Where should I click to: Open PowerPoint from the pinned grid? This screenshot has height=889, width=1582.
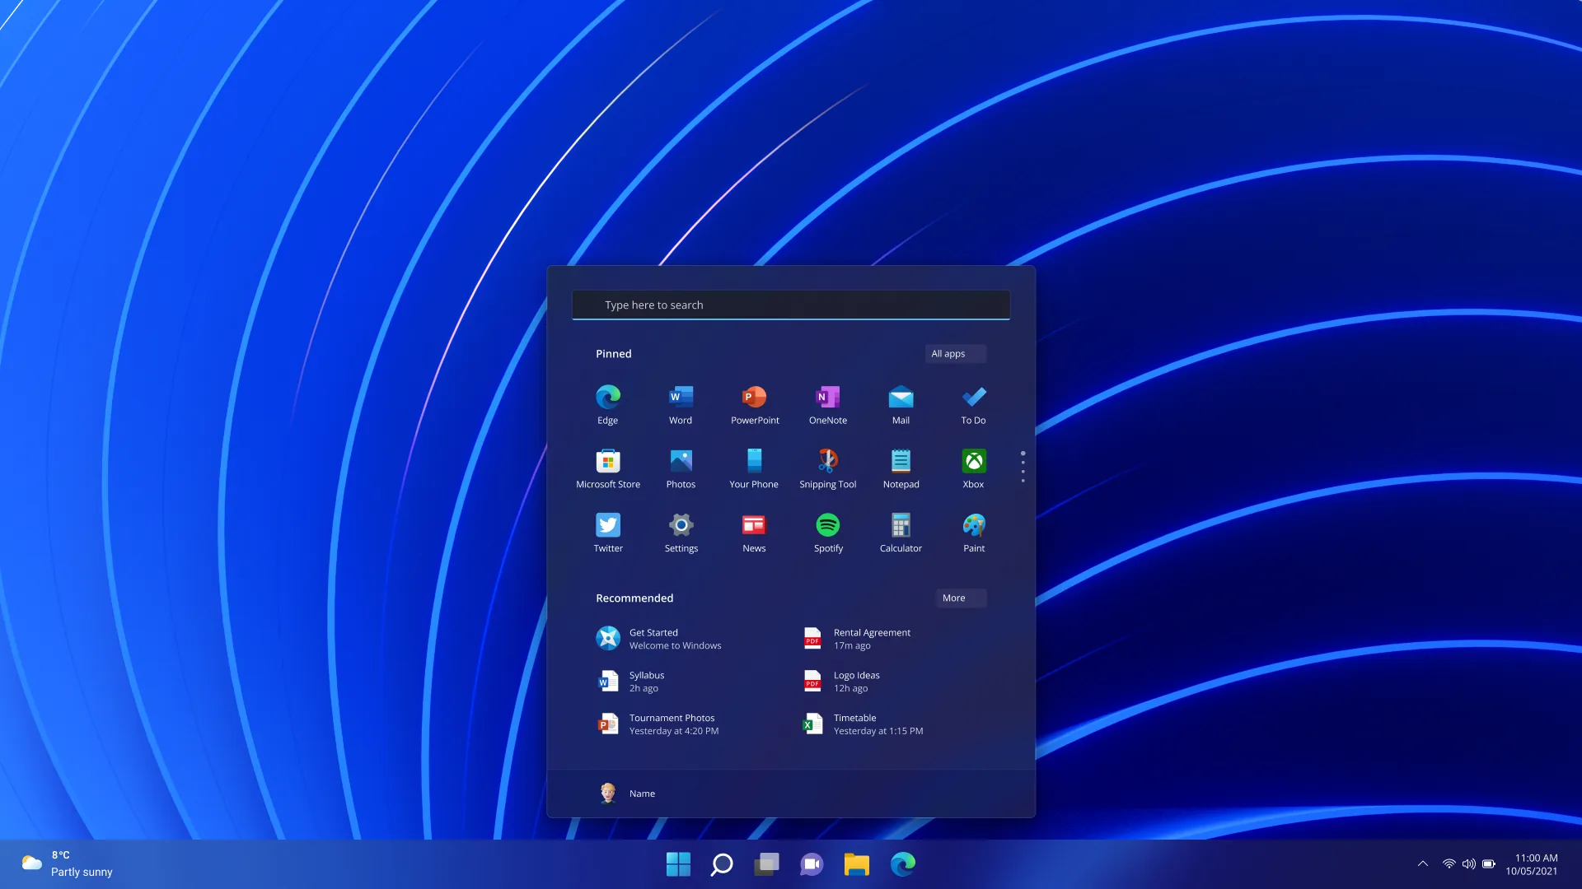pos(755,404)
